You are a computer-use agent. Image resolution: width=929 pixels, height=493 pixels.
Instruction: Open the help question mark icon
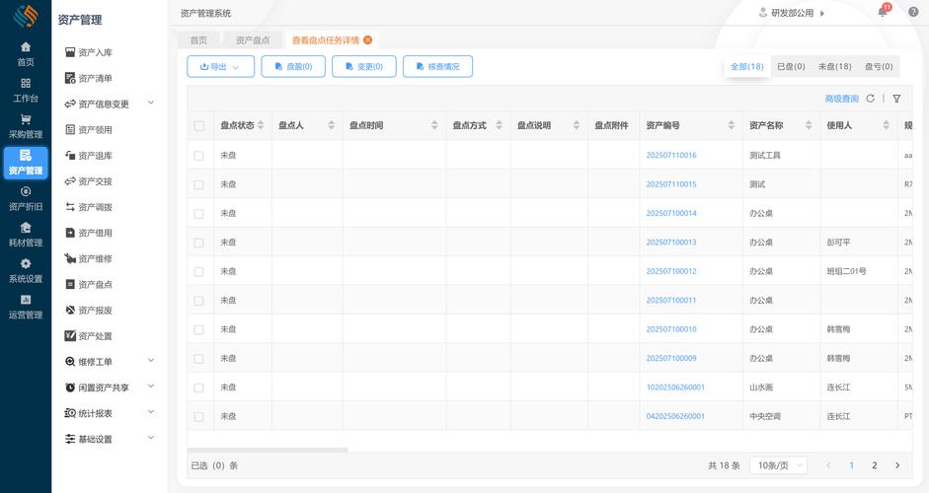click(913, 12)
